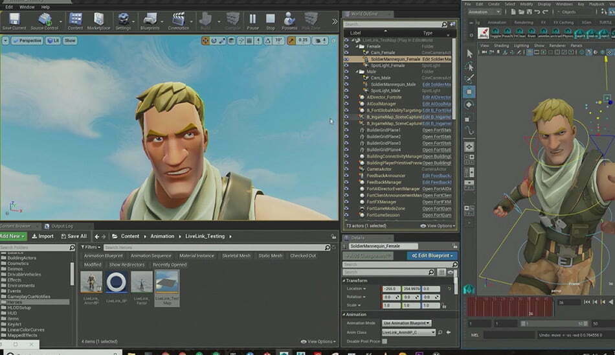Click the Import button
The image size is (615, 355).
[x=43, y=236]
